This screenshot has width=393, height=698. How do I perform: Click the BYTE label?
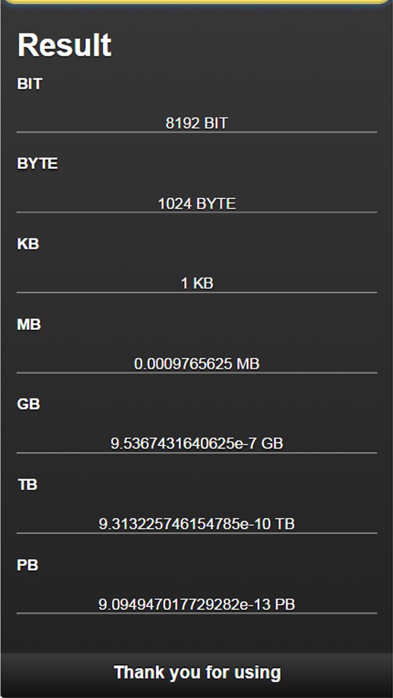pos(37,164)
